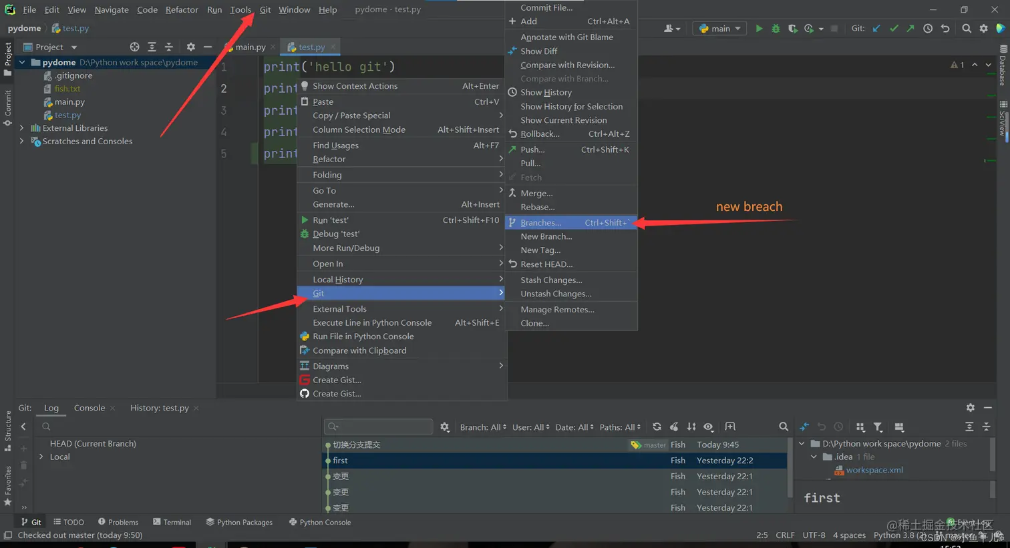Open Git show history clock icon
Image resolution: width=1010 pixels, height=548 pixels.
pos(928,29)
